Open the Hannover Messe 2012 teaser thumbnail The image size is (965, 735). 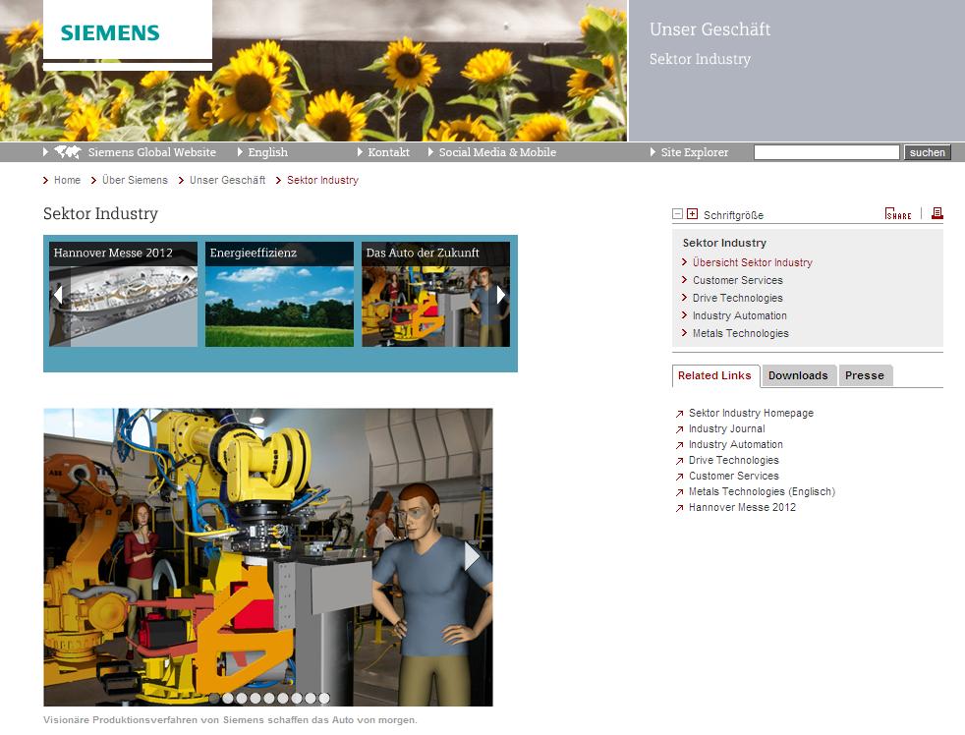click(x=123, y=294)
